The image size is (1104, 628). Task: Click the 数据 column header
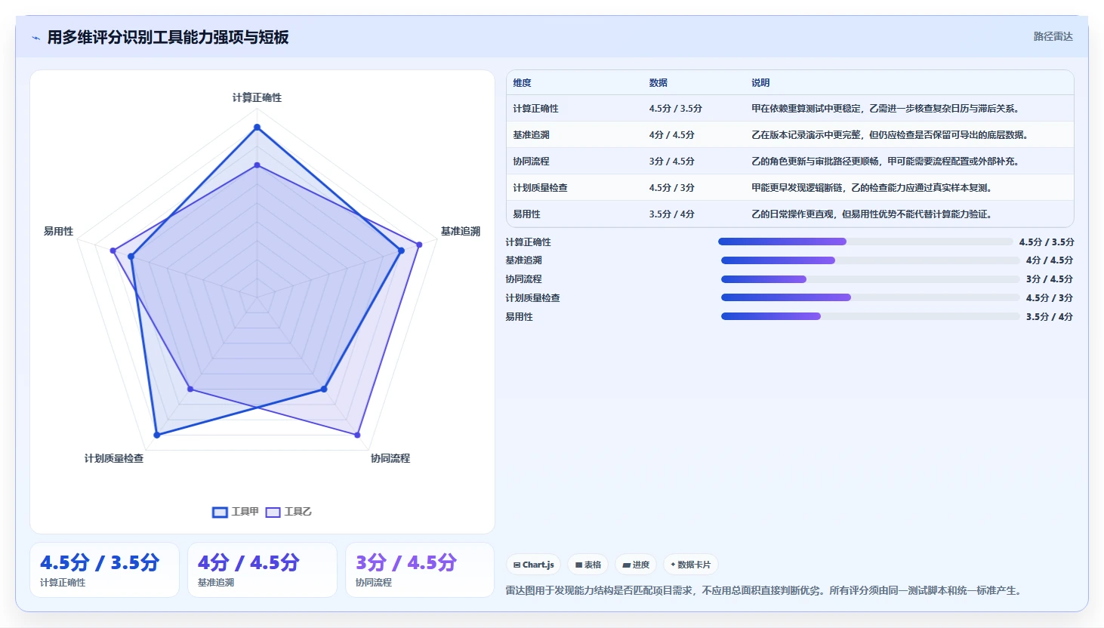click(658, 83)
